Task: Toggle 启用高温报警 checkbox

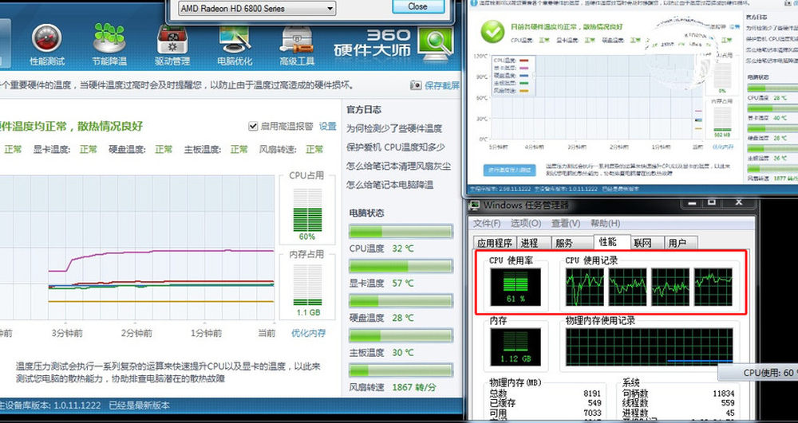Action: 253,126
